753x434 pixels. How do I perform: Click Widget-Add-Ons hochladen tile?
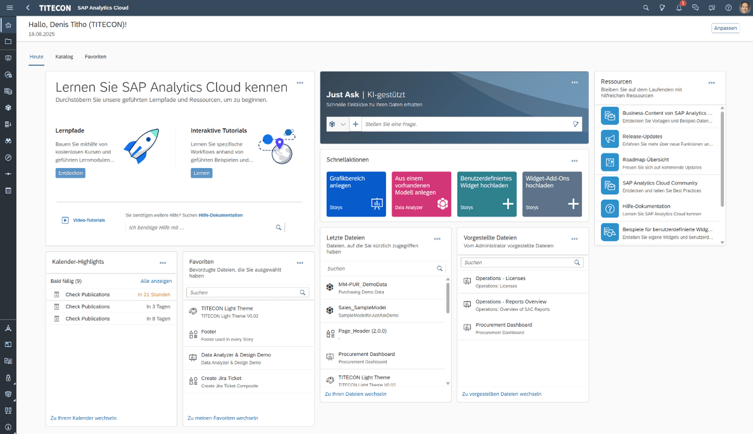tap(552, 194)
